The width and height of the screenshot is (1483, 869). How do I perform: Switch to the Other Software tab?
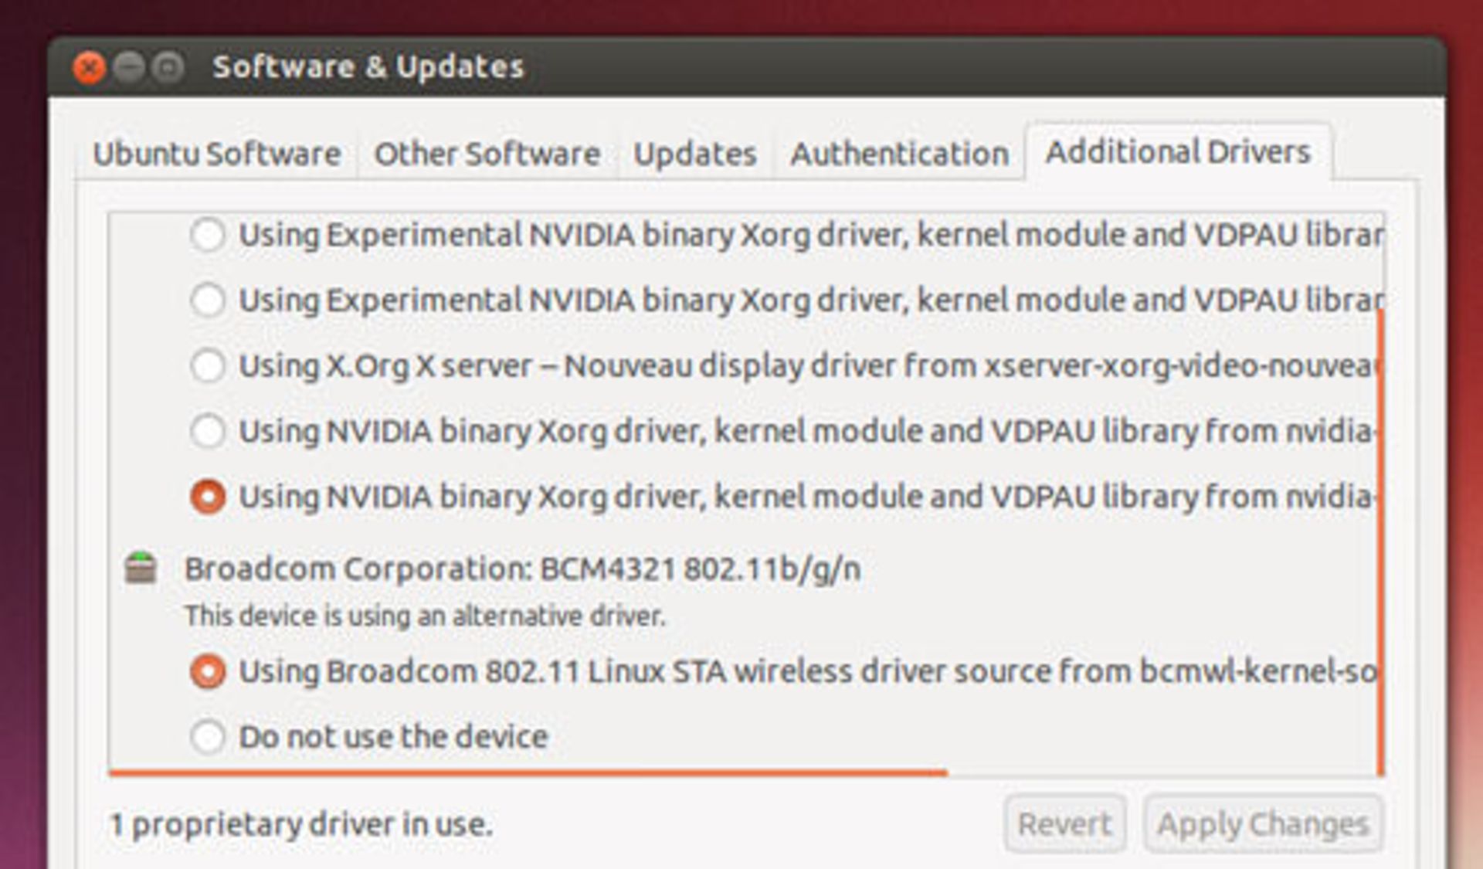487,154
